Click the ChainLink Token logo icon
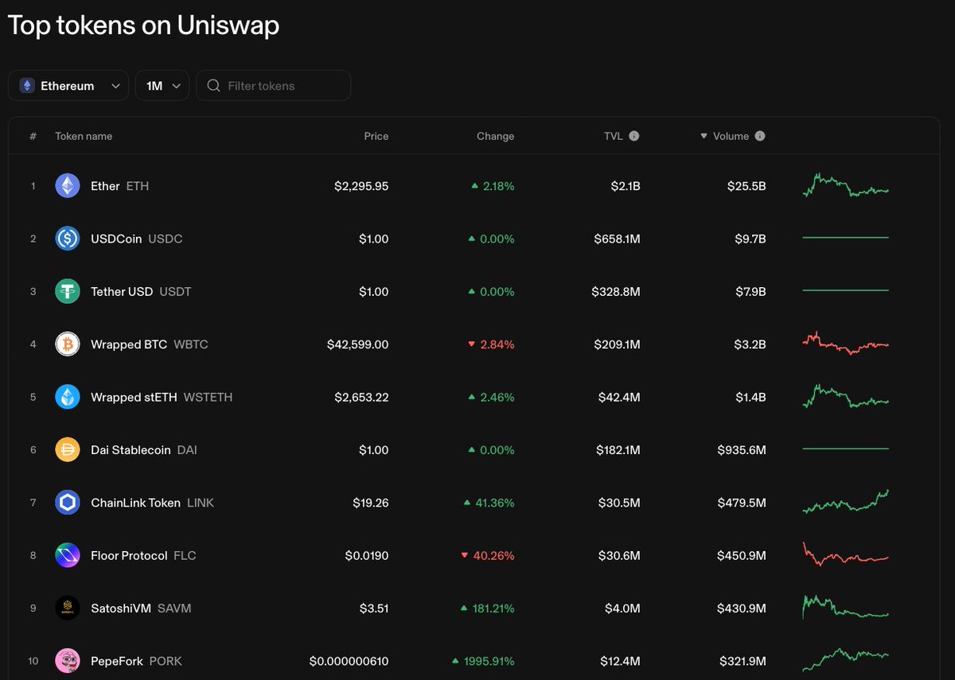 click(x=68, y=503)
